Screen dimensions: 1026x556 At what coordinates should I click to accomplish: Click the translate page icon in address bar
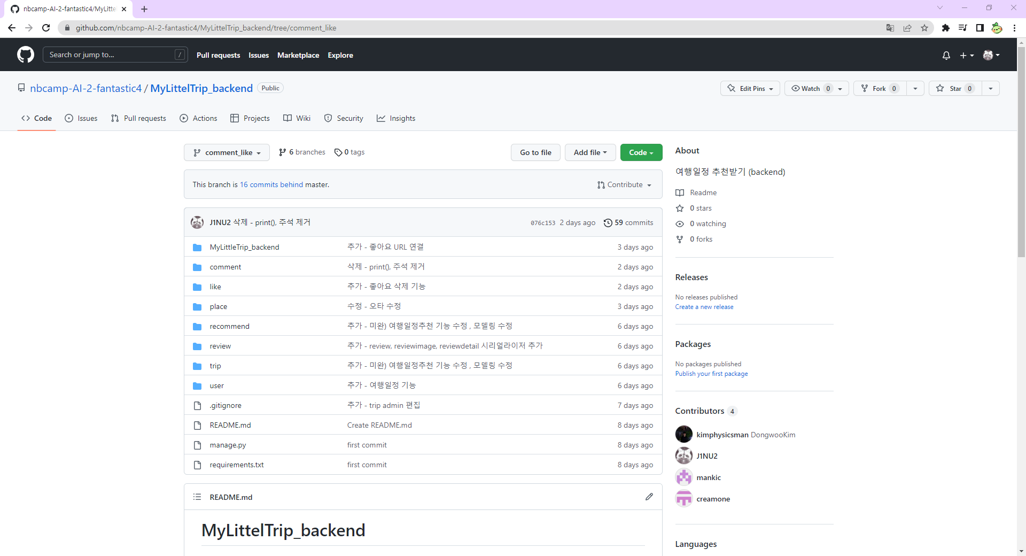890,28
